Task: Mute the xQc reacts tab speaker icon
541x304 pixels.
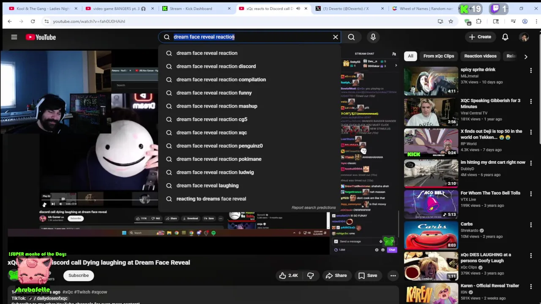Action: pos(298,8)
